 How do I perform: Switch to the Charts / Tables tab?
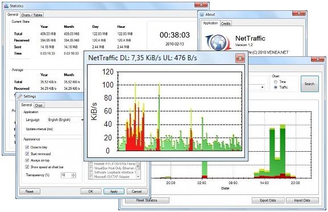32,15
